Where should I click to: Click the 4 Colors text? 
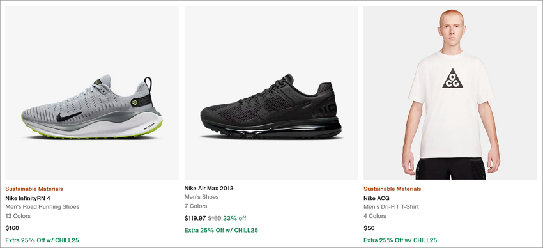(x=375, y=216)
